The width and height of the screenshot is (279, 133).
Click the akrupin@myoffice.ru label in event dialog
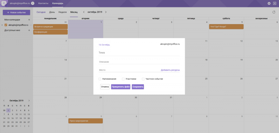point(170,44)
